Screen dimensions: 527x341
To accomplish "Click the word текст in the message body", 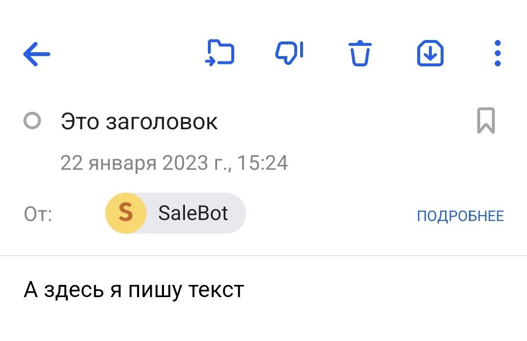I will pyautogui.click(x=216, y=290).
